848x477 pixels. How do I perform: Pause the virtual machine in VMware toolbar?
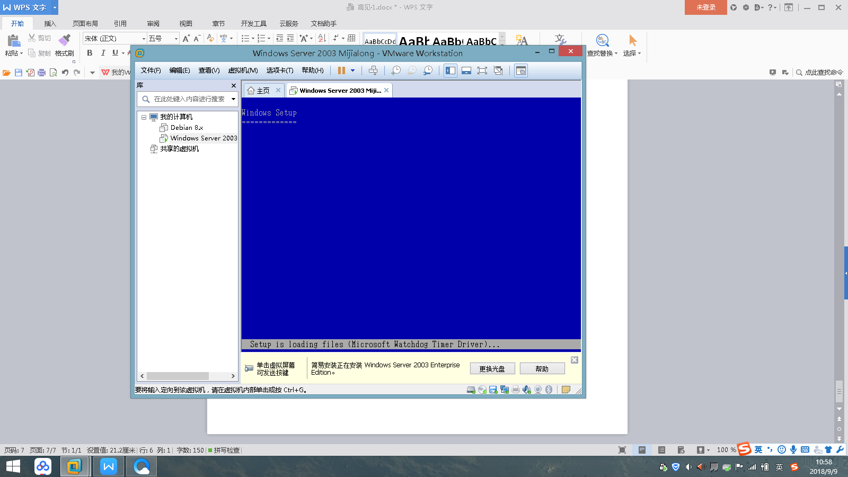point(341,70)
